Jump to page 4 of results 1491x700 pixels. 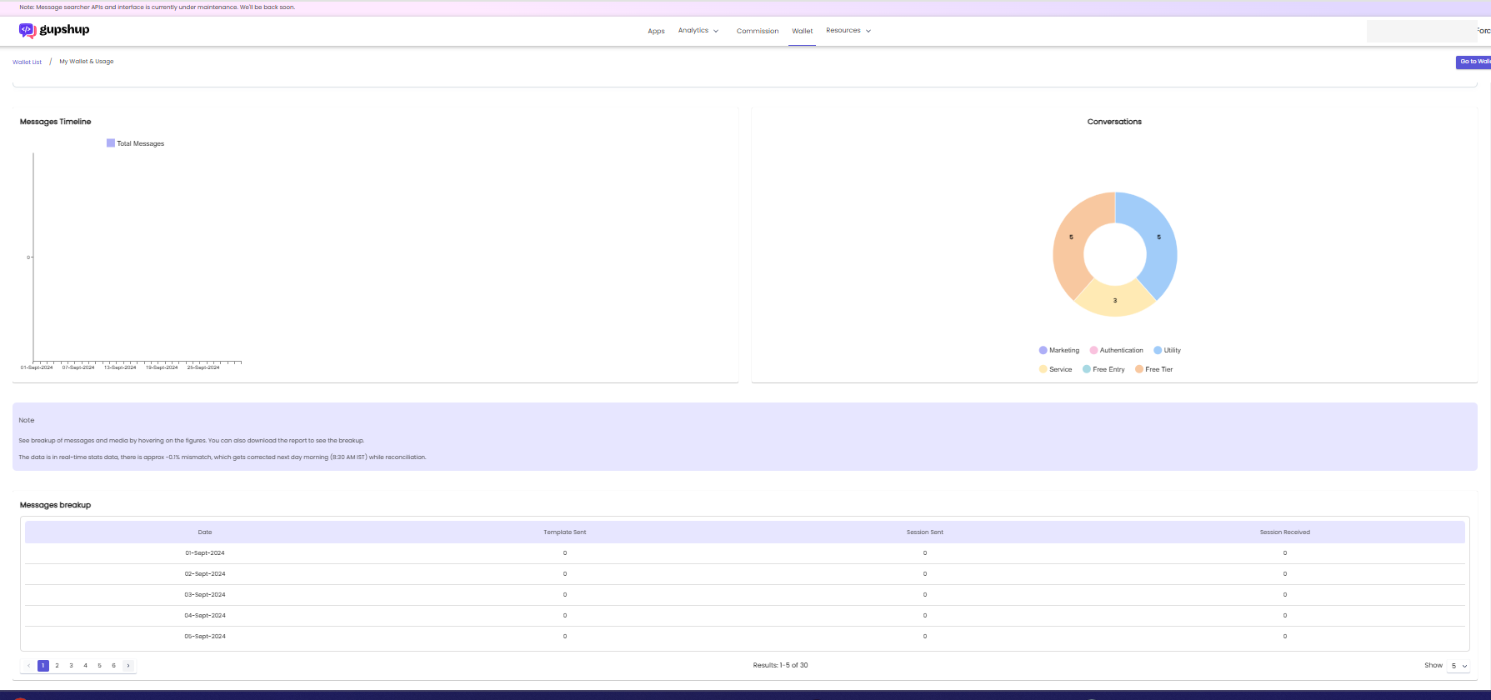pyautogui.click(x=85, y=666)
